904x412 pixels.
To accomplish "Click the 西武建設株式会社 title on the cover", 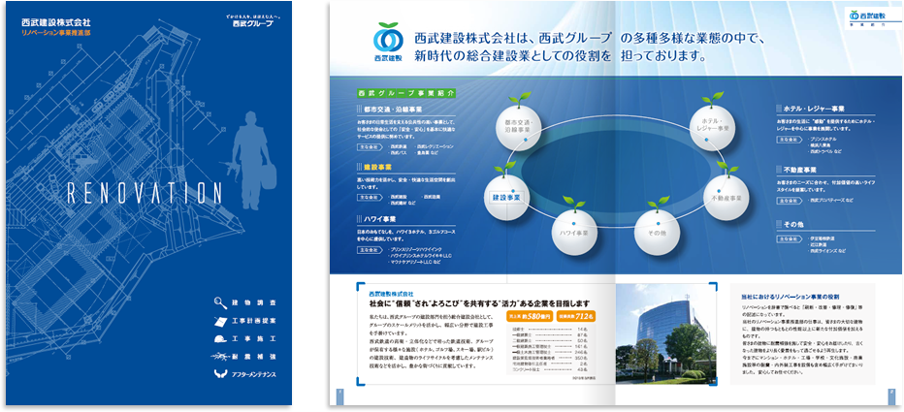I will coord(55,23).
